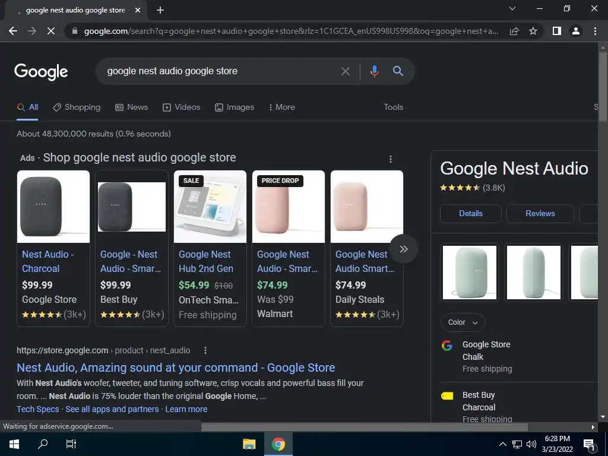This screenshot has width=608, height=456.
Task: Open the network status icon
Action: pyautogui.click(x=517, y=444)
